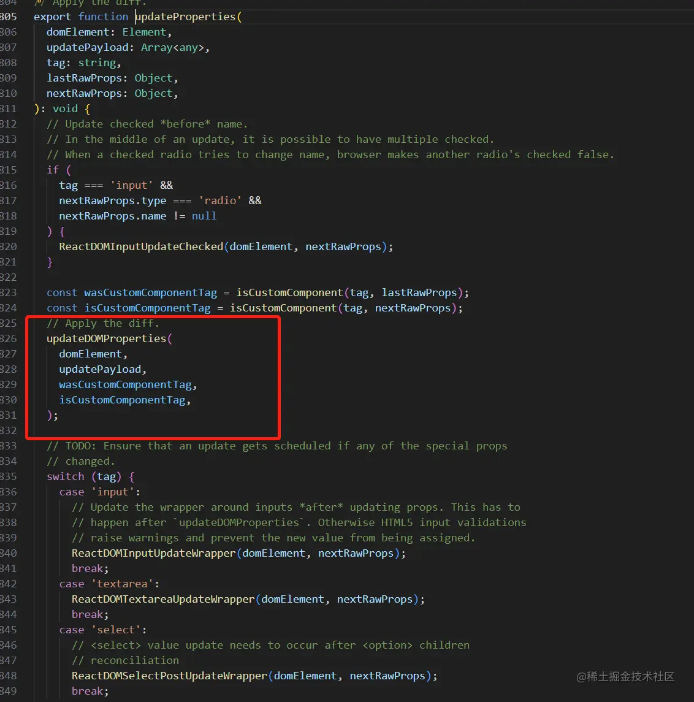
Task: Click the switch keyword
Action: [x=66, y=476]
